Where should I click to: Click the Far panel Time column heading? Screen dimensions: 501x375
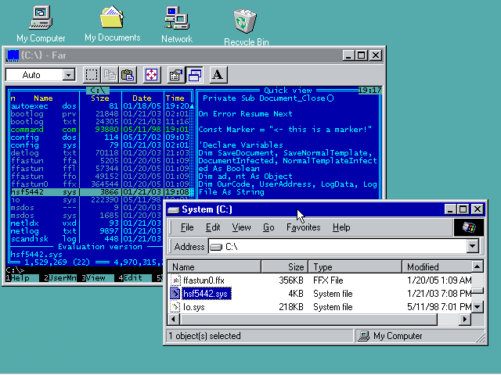(175, 98)
